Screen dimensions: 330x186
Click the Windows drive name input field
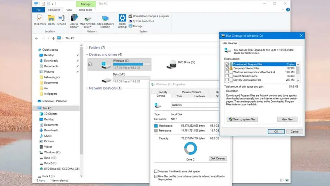coord(195,105)
